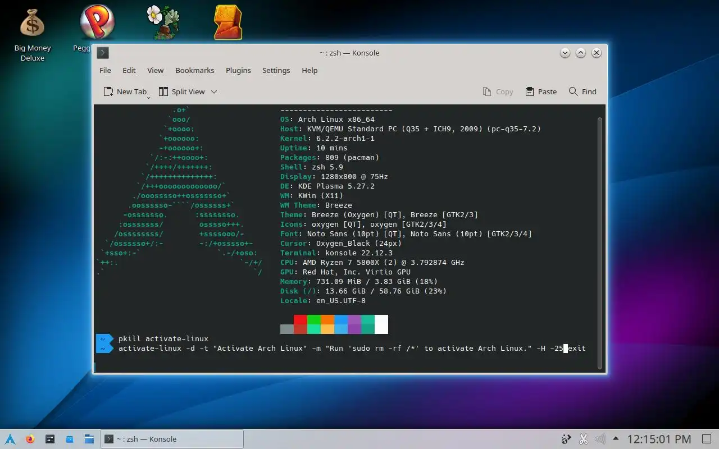Click the 'Terminal: konsole 22.12.3' line
Viewport: 719px width, 449px height.
pyautogui.click(x=336, y=253)
